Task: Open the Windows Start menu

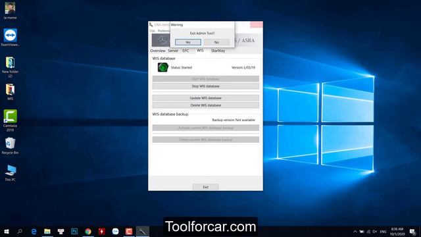Action: (x=7, y=231)
